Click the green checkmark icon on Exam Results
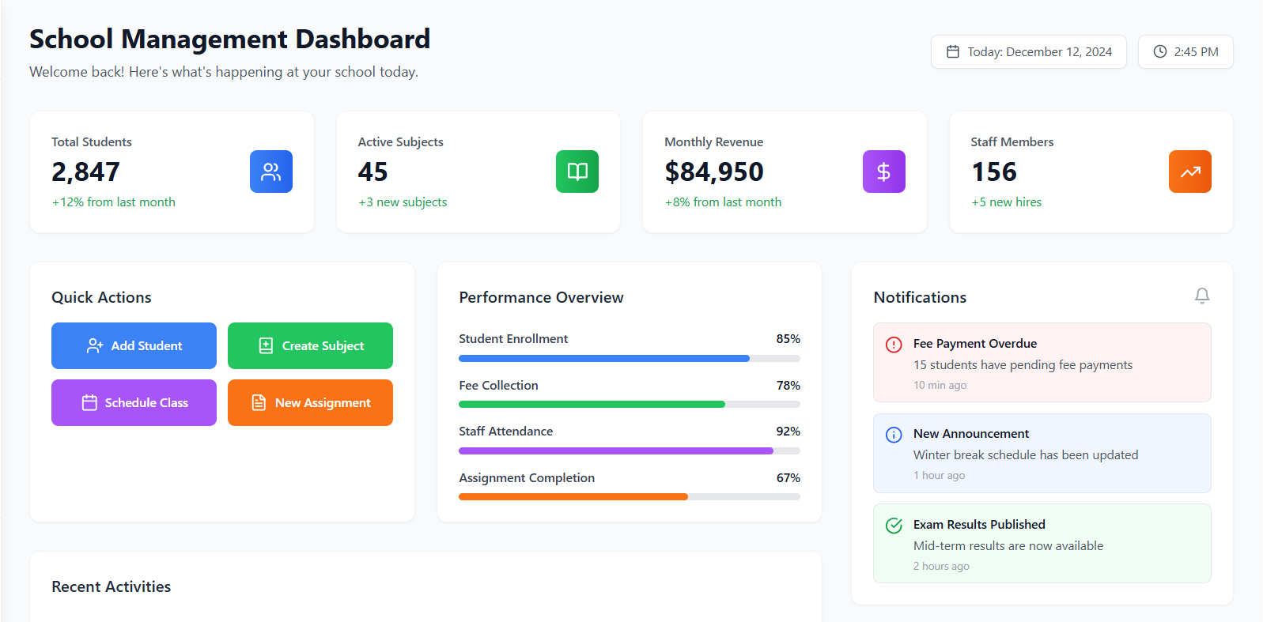The width and height of the screenshot is (1263, 622). point(894,526)
